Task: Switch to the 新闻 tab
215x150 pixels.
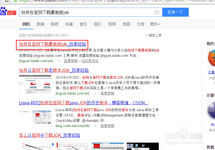Action: (41, 24)
